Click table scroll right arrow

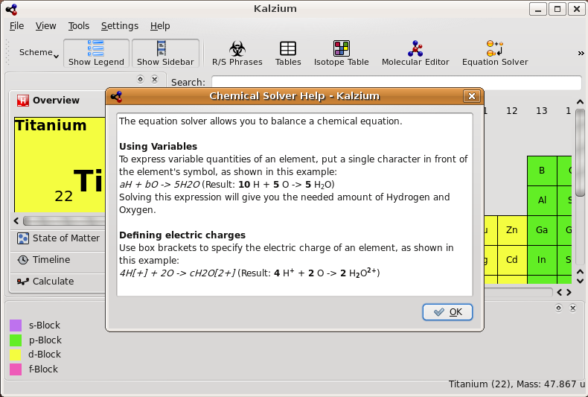569,292
